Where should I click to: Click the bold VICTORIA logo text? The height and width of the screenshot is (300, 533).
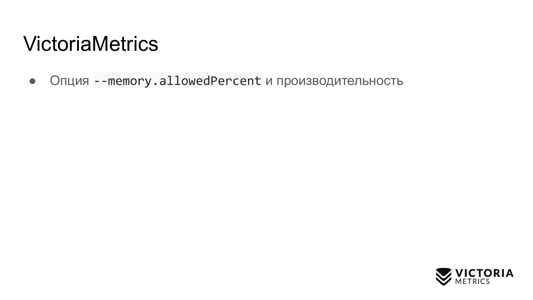point(484,273)
